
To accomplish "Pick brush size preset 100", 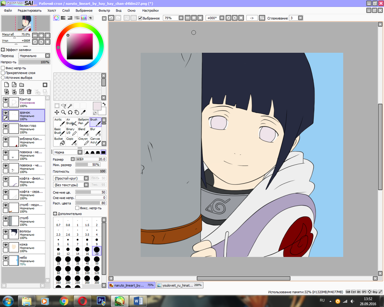I will point(87,270).
